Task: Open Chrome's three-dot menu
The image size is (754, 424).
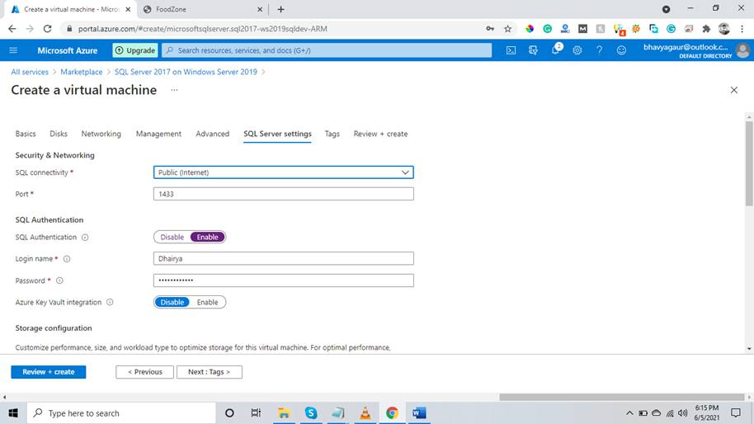Action: point(742,29)
